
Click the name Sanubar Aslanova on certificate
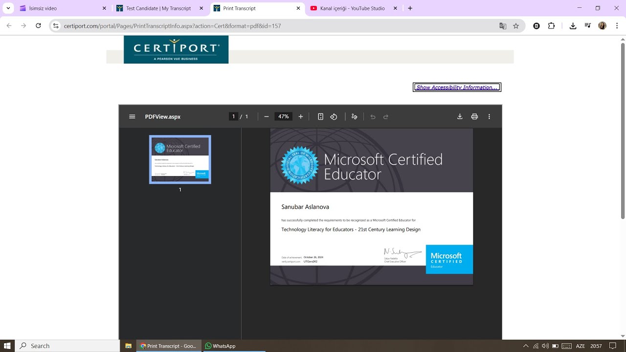point(305,207)
